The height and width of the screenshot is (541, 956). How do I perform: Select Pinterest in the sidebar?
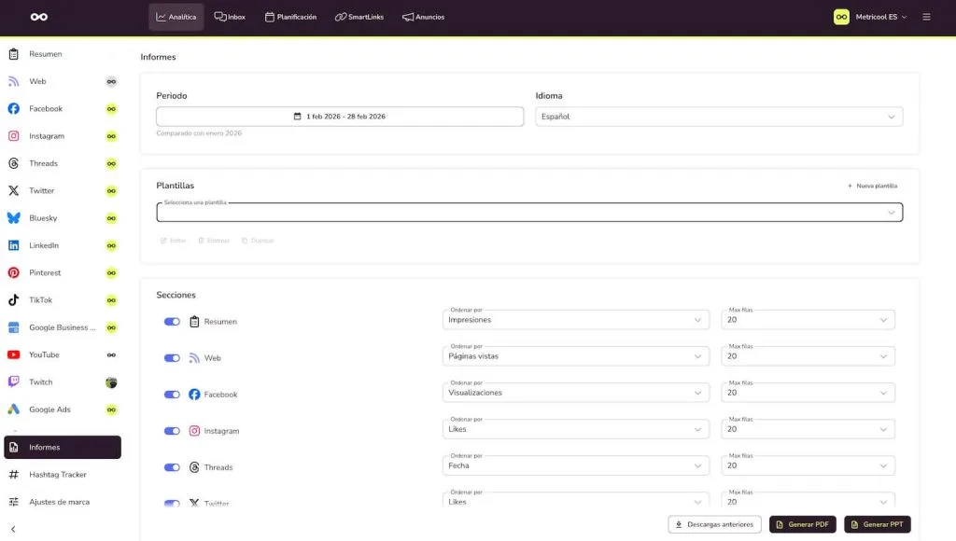click(x=44, y=273)
